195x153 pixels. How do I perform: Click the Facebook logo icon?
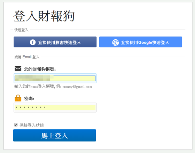[33, 42]
